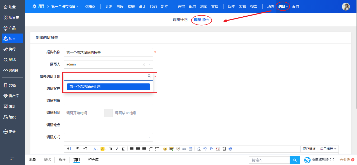Clear formatting with the eraser icon

click(x=199, y=149)
